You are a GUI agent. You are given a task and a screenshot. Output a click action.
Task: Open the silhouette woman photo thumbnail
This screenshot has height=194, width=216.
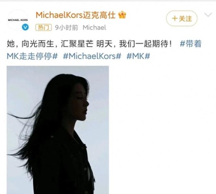[x=58, y=130]
